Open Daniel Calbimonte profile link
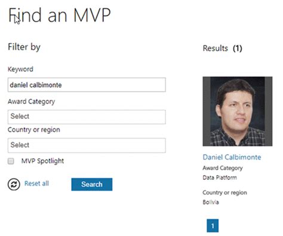Image resolution: width=283 pixels, height=236 pixels. click(x=232, y=157)
